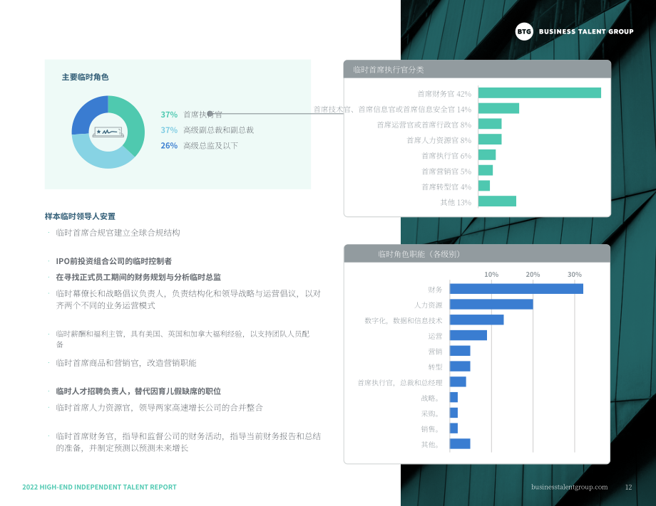The image size is (656, 506).
Task: Click the 其他 row label in blue chart
Action: (431, 445)
